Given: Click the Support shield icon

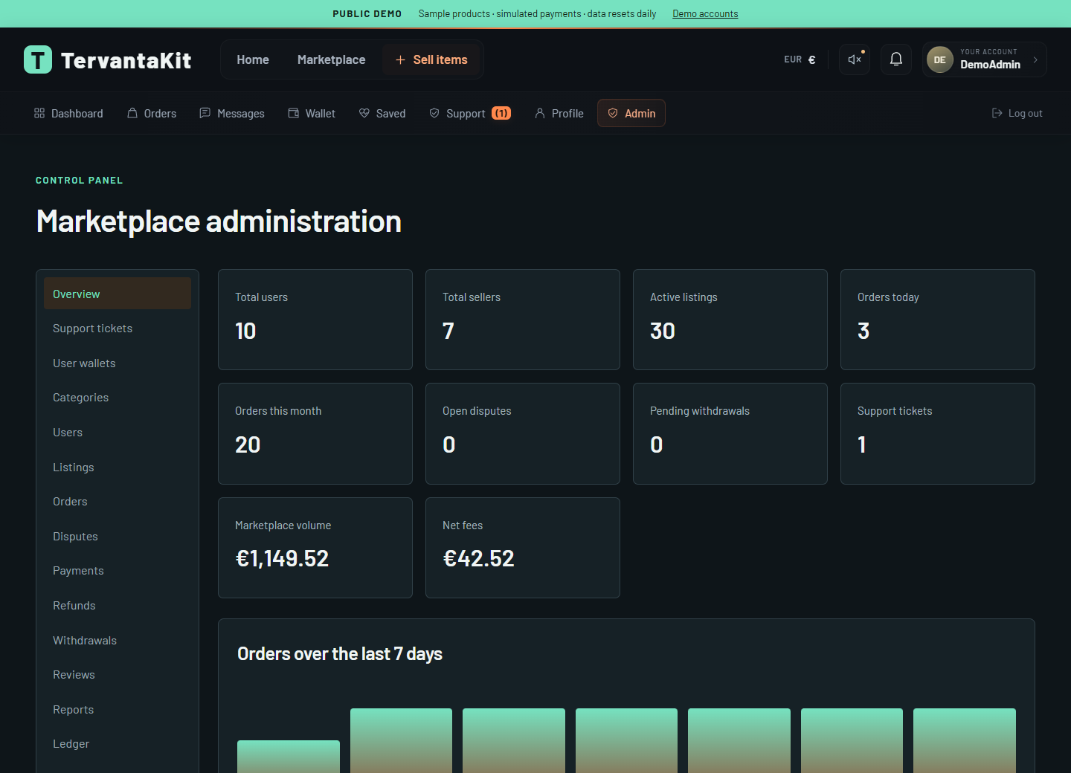Looking at the screenshot, I should pos(434,113).
